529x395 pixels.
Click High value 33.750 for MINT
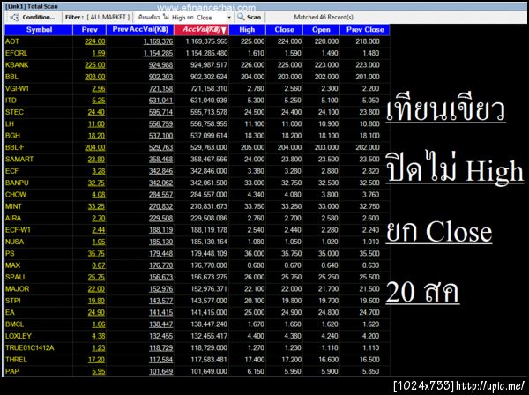(x=255, y=206)
